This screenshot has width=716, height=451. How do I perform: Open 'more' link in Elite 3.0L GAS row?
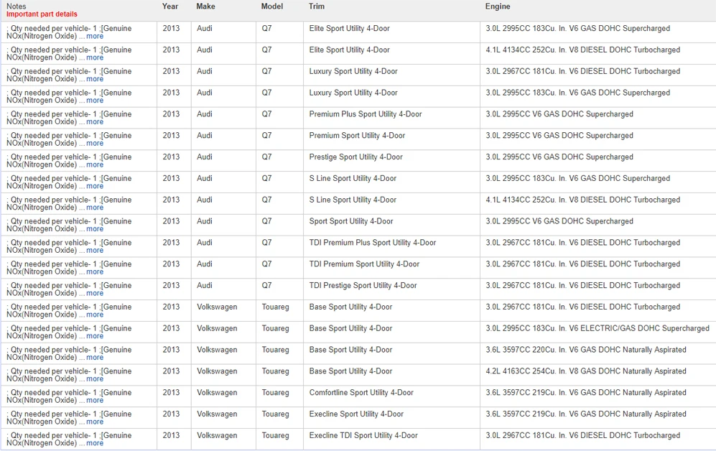pos(95,36)
